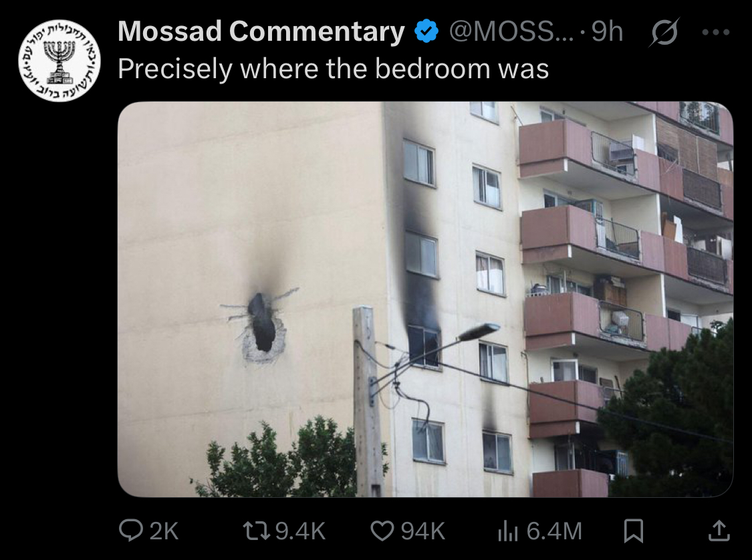Open the three-dot more options menu
This screenshot has width=752, height=560.
point(715,32)
